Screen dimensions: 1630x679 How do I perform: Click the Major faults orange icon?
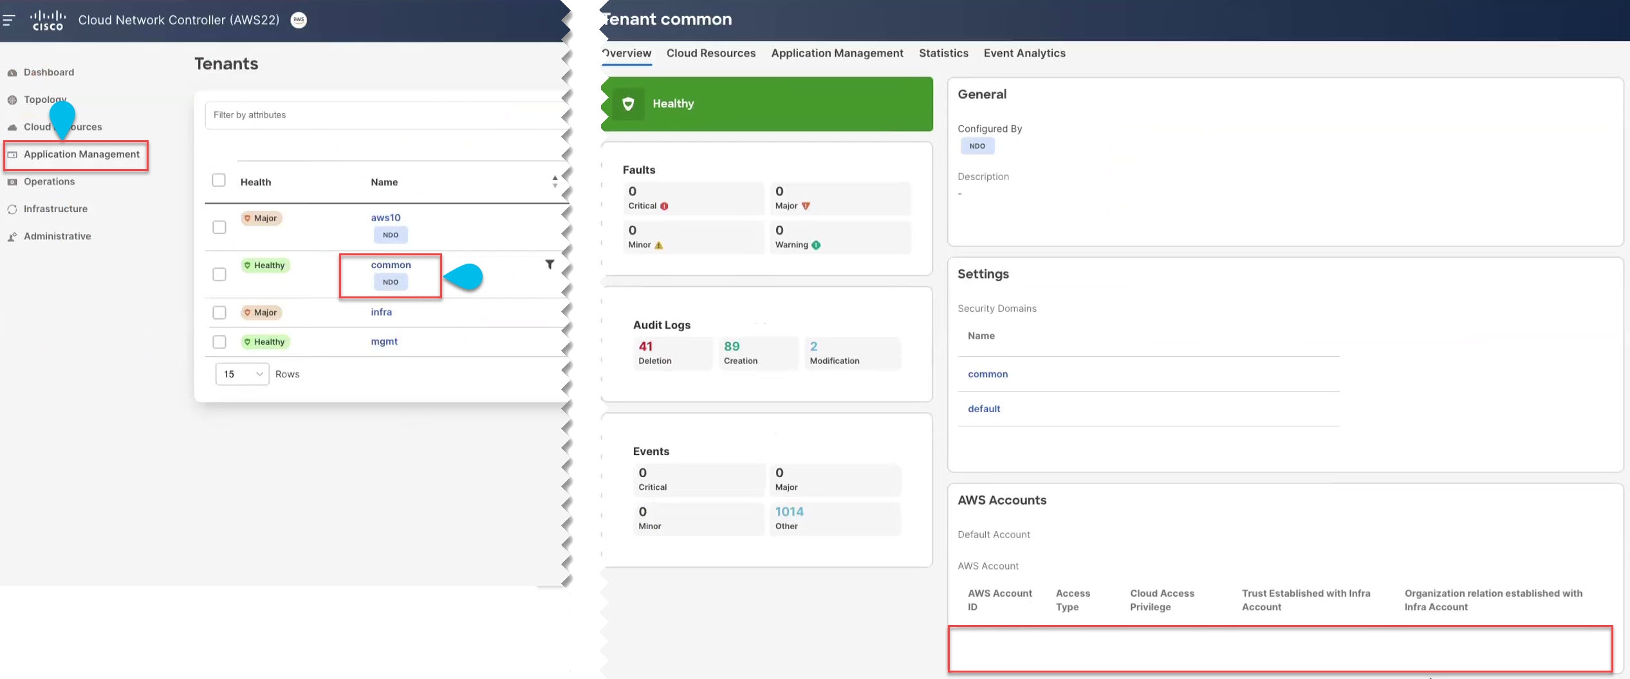(806, 206)
